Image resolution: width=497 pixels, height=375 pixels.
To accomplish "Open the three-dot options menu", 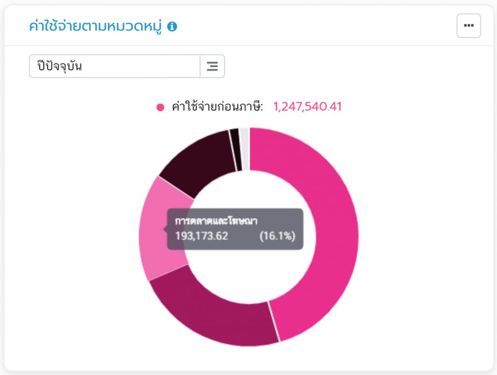I will pyautogui.click(x=468, y=26).
